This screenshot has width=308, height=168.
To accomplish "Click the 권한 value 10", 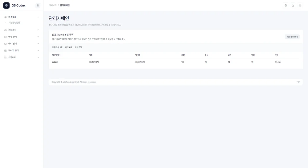I will coord(182,62).
